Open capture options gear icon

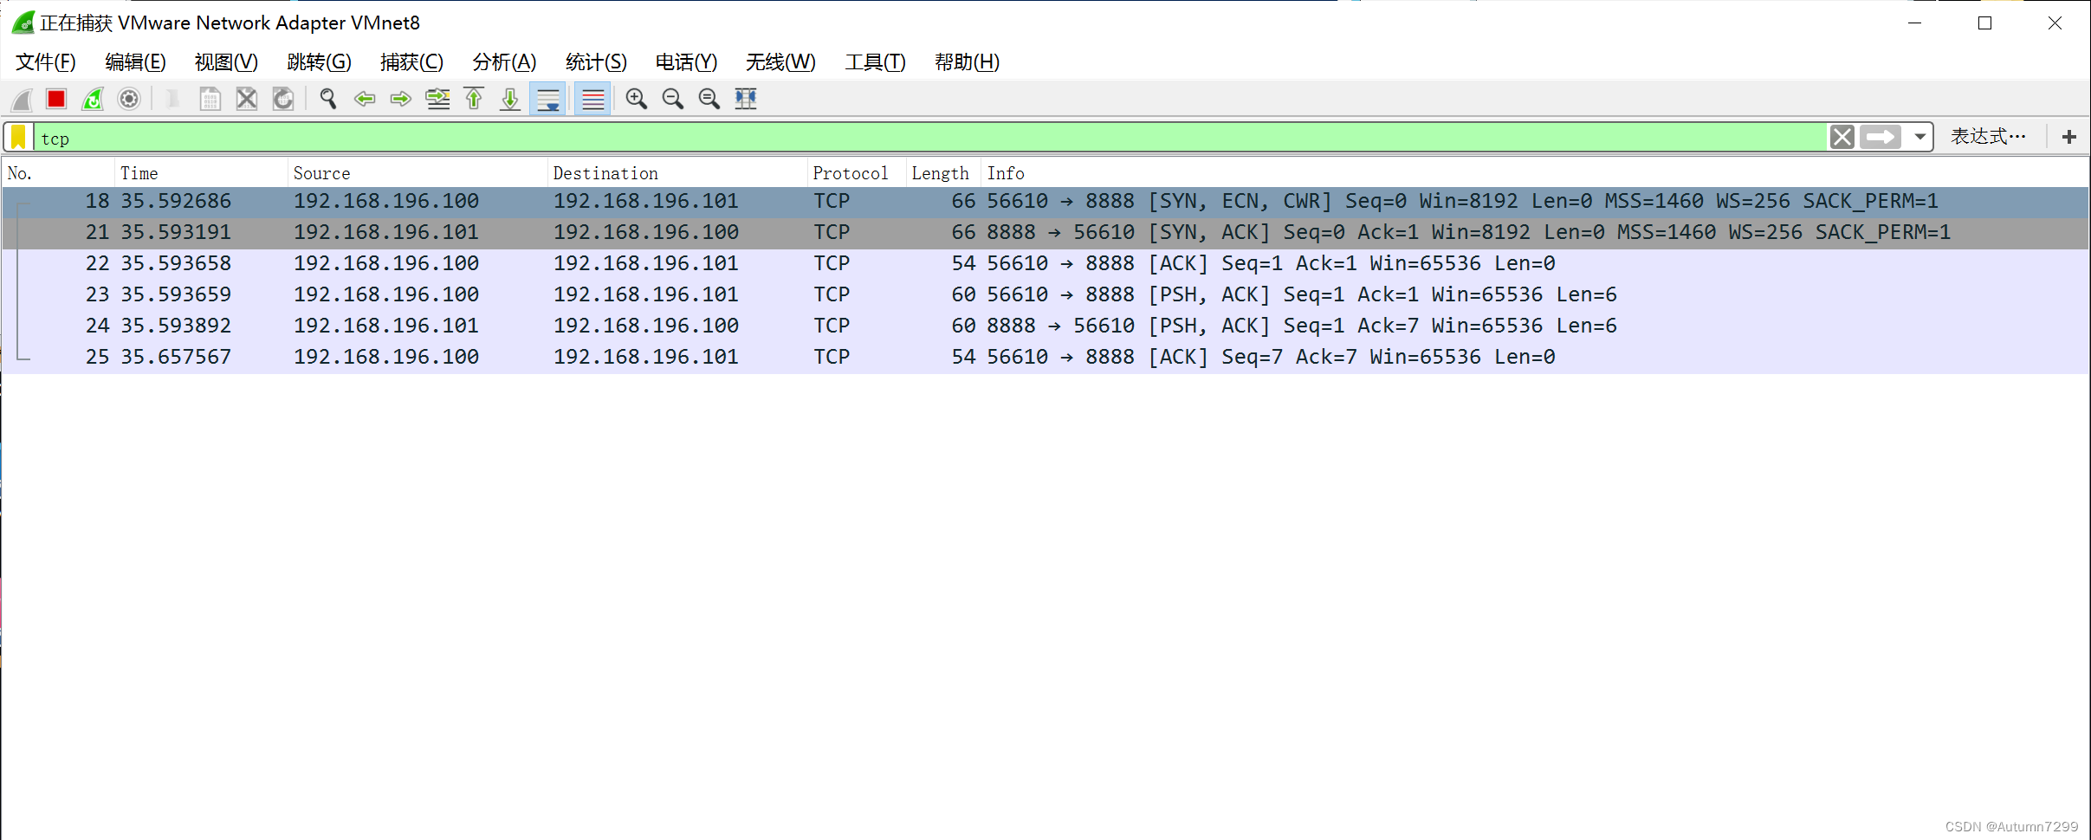coord(129,100)
